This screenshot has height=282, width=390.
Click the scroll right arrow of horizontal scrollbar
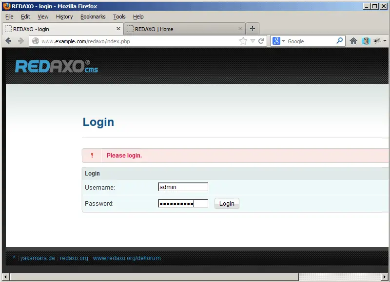(x=385, y=277)
